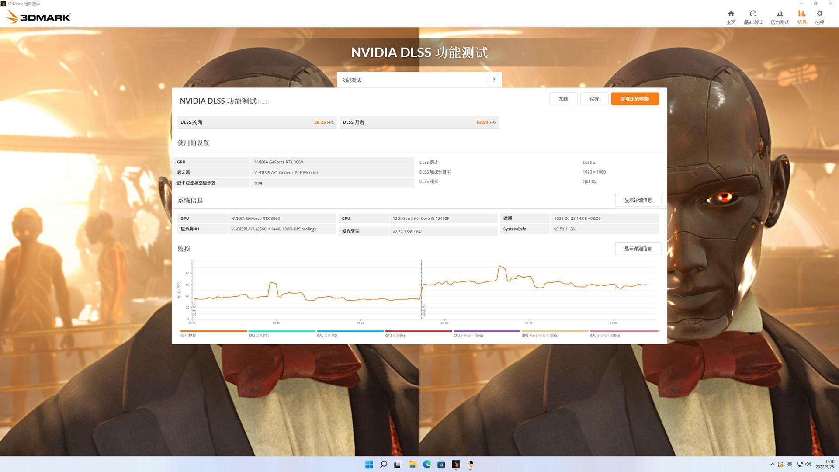The width and height of the screenshot is (839, 472).
Task: Open help via the question mark icon
Action: click(493, 80)
